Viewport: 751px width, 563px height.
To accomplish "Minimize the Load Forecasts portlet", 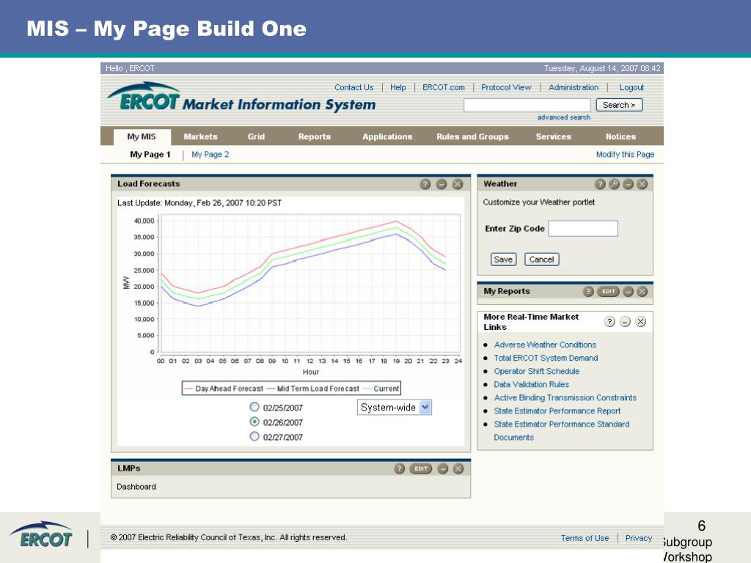I will tap(442, 184).
